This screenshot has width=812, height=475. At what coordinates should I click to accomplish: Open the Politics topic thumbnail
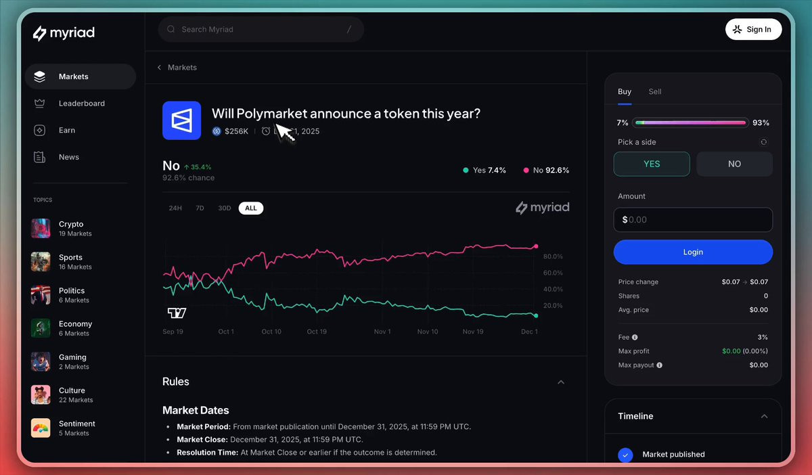pyautogui.click(x=41, y=294)
